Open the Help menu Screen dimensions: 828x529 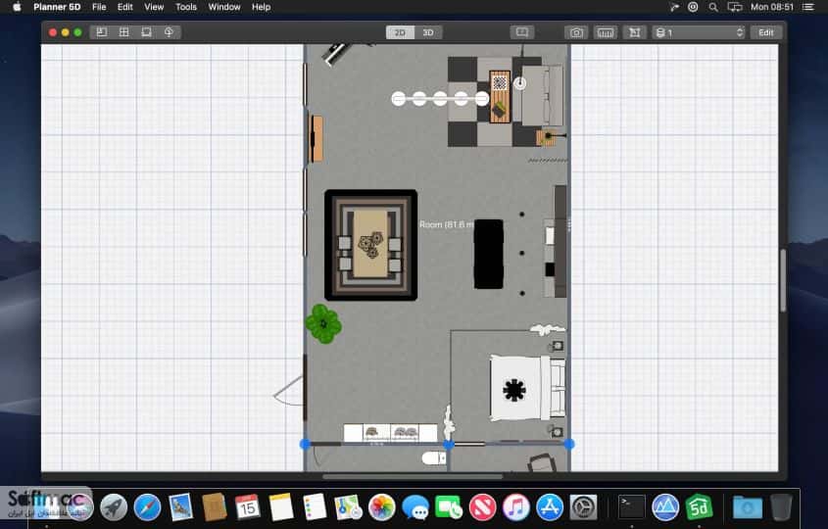click(261, 7)
